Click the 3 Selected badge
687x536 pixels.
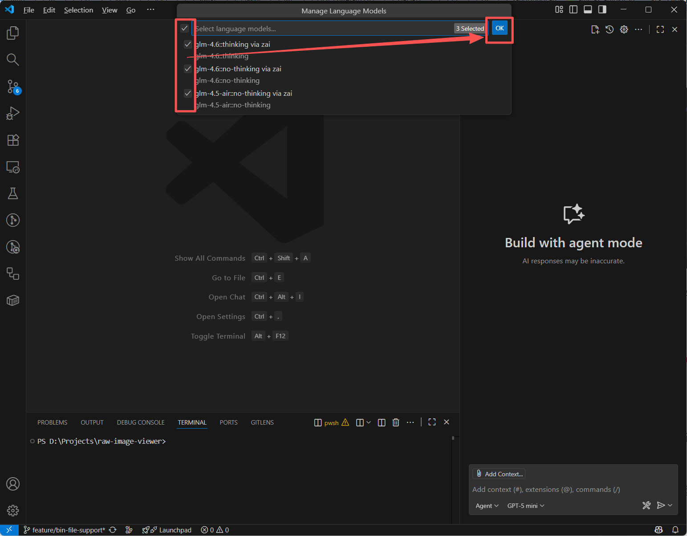(470, 29)
